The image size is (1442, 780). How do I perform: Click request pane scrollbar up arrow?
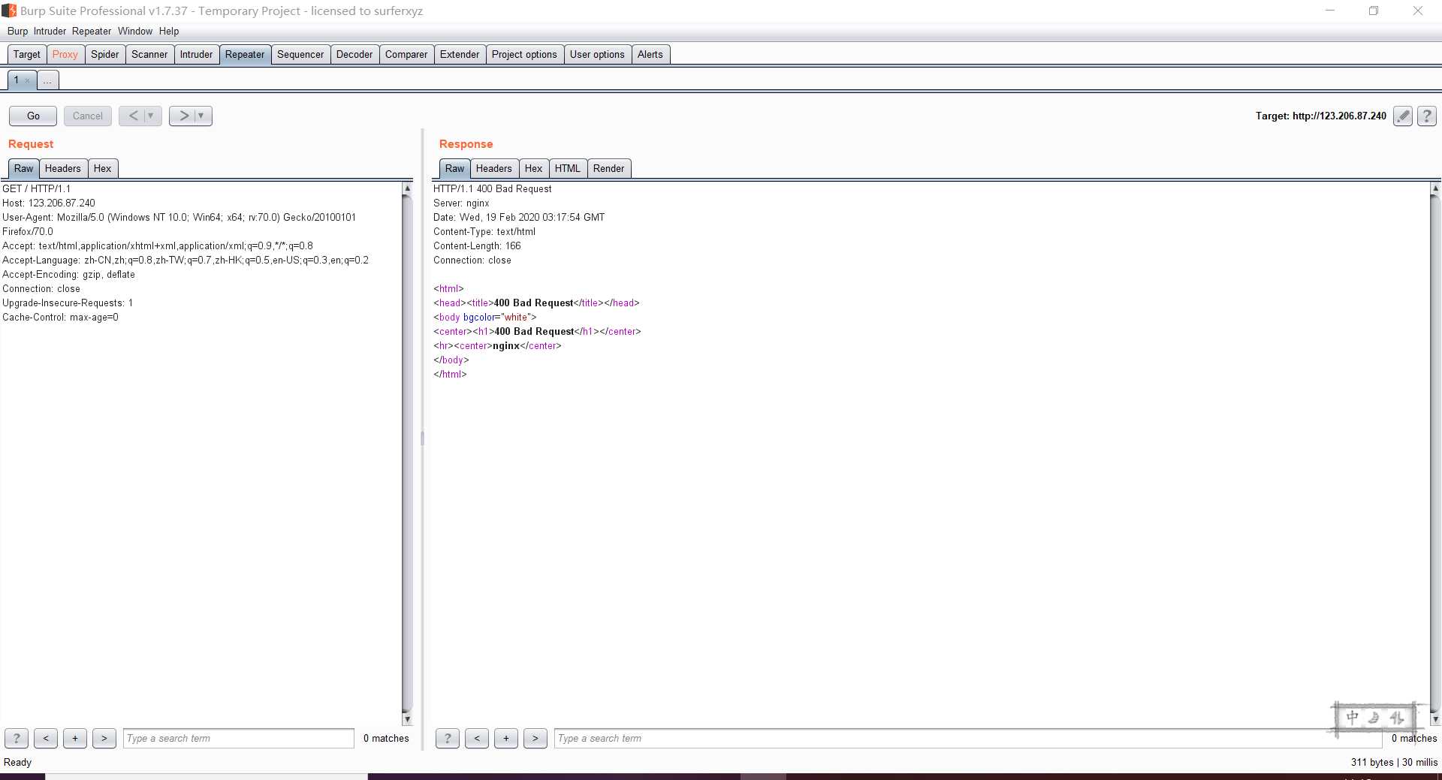tap(407, 188)
